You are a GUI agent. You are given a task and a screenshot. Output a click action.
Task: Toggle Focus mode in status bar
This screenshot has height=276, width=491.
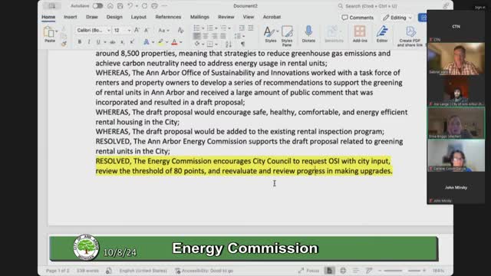[309, 271]
